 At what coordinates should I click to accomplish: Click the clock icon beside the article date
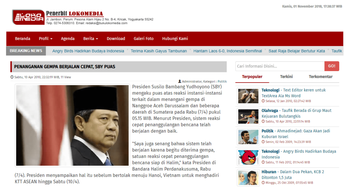tap(12, 77)
